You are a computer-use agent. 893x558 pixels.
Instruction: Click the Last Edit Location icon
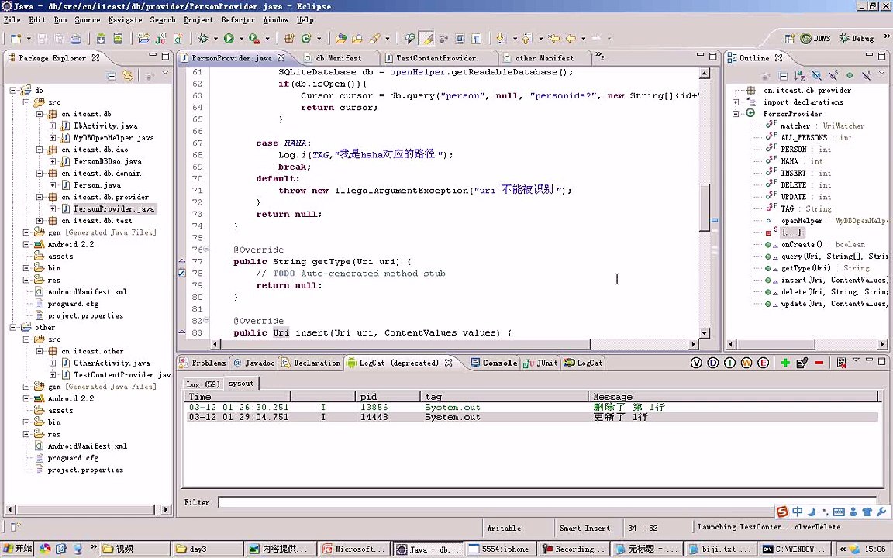coord(553,39)
